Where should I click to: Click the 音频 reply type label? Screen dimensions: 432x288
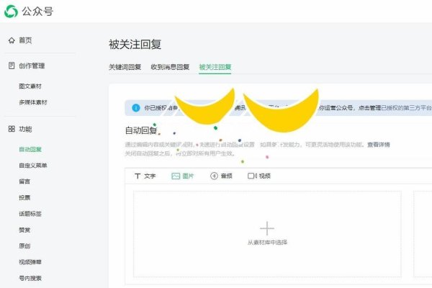tap(227, 176)
